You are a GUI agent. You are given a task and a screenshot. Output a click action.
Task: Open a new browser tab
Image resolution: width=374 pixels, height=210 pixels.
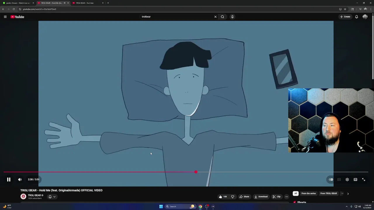click(x=108, y=3)
